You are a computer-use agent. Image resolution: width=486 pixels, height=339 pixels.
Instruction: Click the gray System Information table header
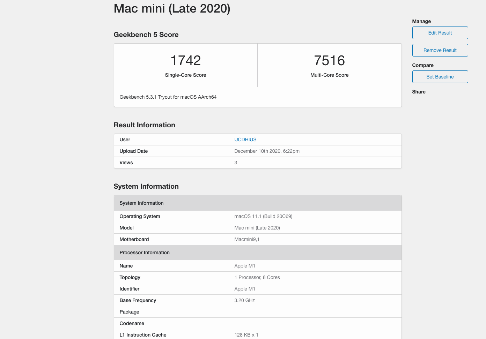coord(258,203)
